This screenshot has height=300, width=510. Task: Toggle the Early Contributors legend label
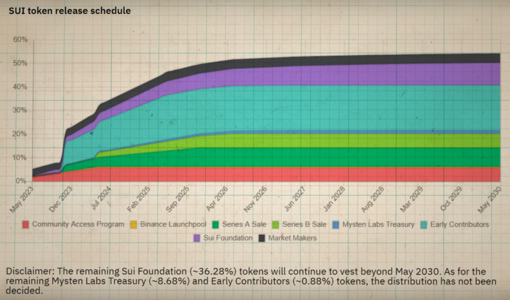459,224
